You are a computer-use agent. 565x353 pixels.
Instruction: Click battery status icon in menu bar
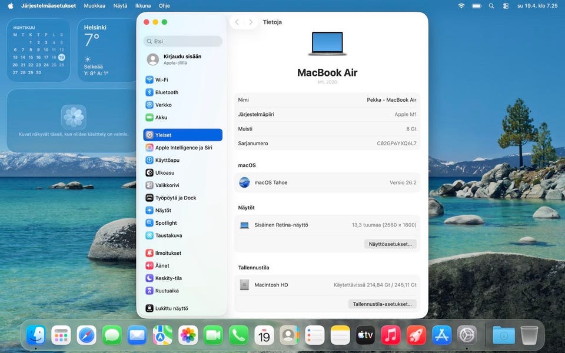click(477, 6)
